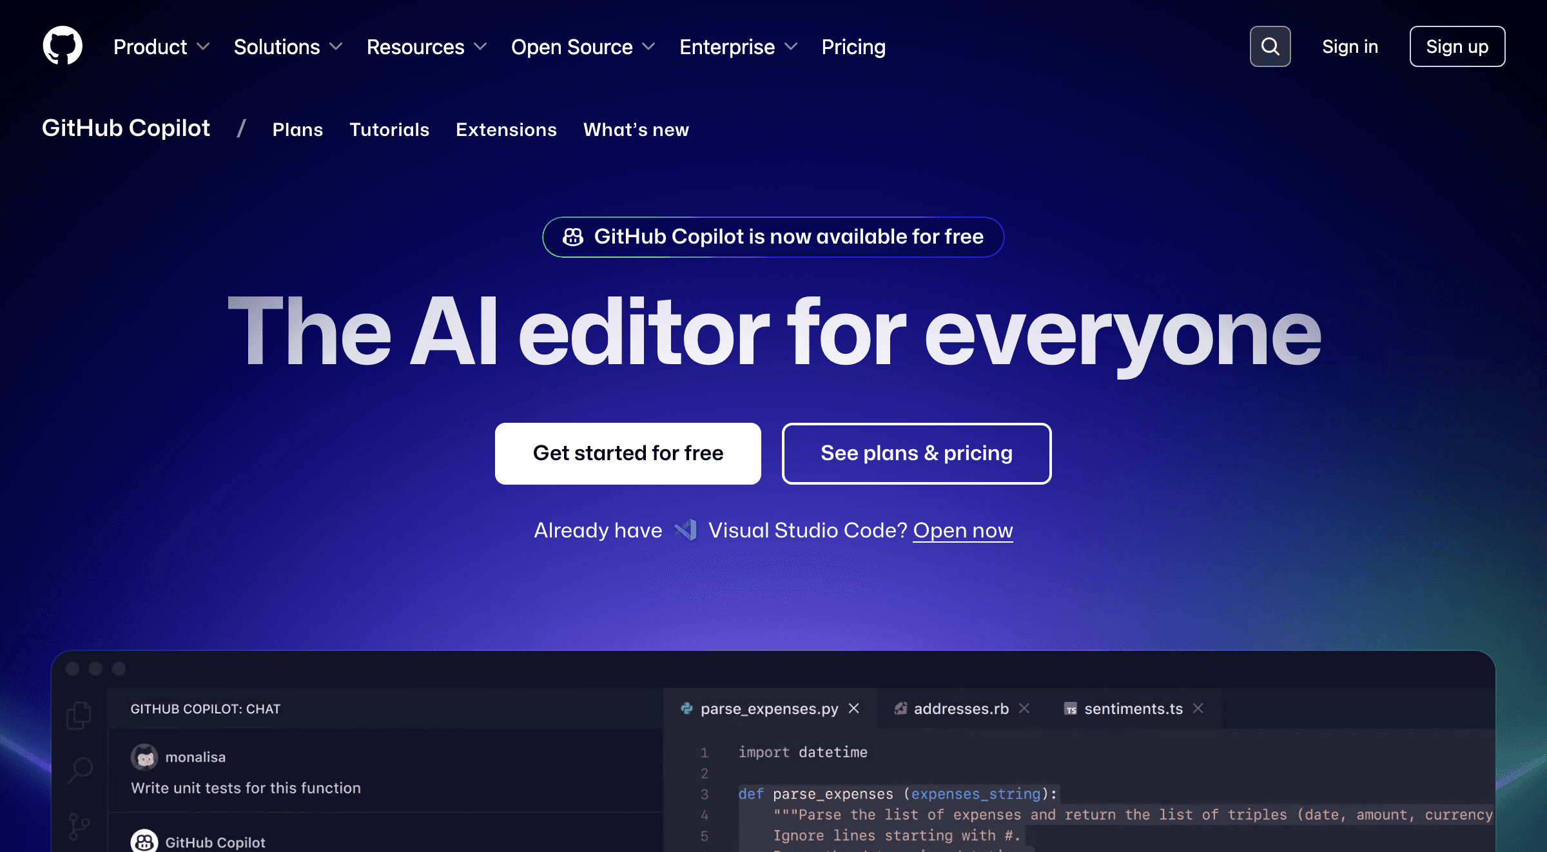Screen dimensions: 1547x852
Task: Click the Sign up button
Action: (1457, 46)
